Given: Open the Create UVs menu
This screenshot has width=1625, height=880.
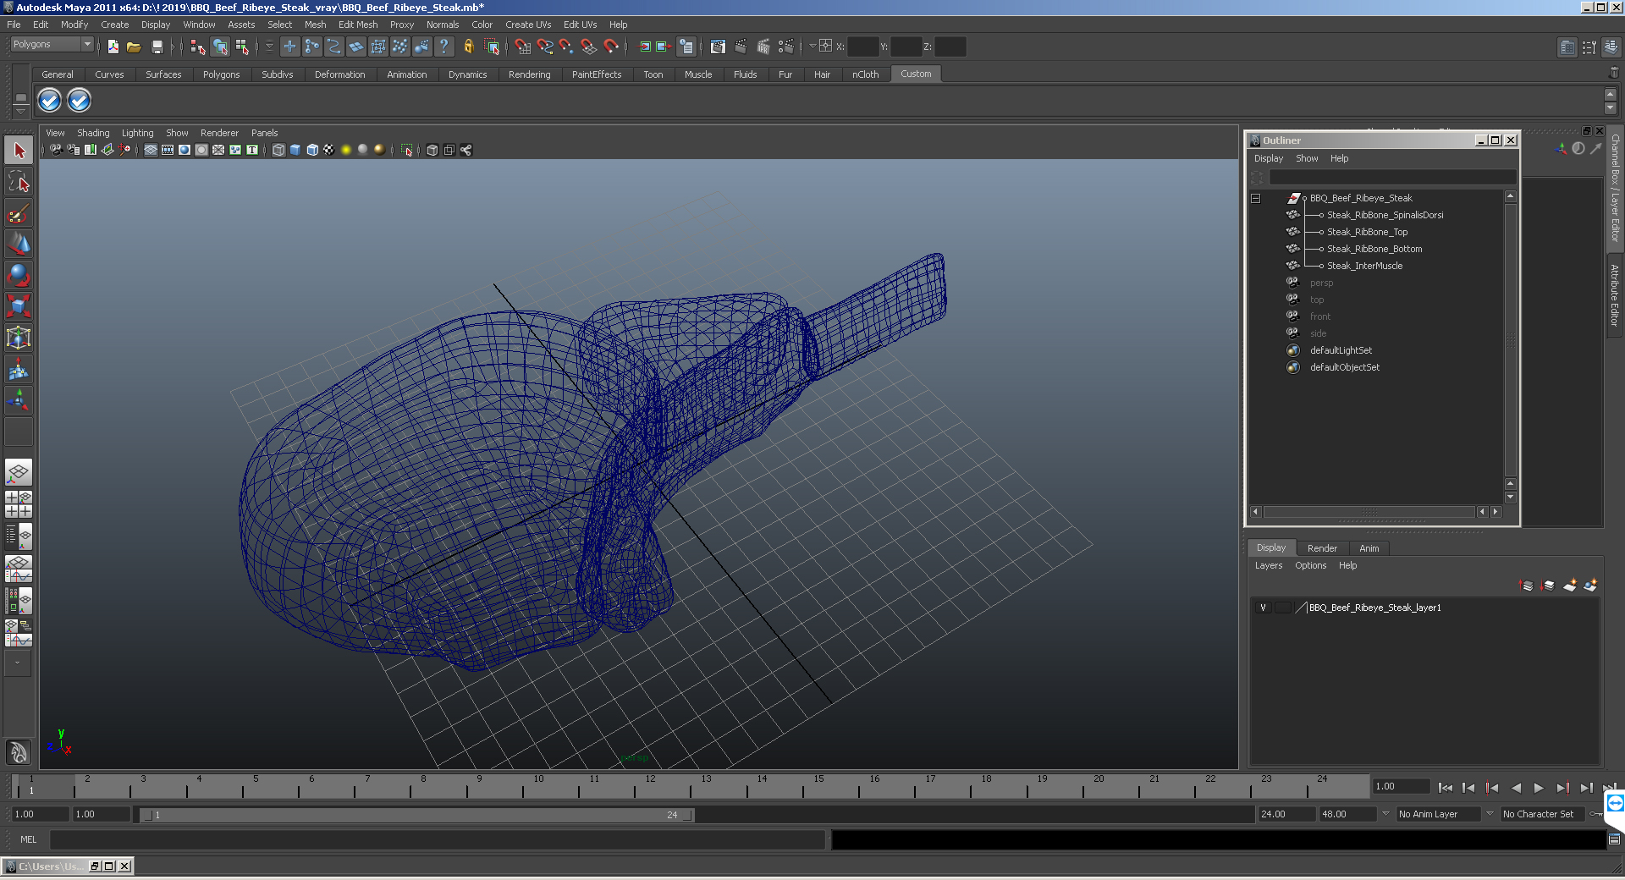Looking at the screenshot, I should pyautogui.click(x=528, y=25).
